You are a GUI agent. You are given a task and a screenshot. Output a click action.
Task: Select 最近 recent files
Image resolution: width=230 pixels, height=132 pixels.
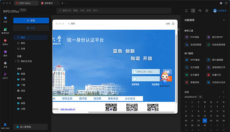[x=30, y=37]
